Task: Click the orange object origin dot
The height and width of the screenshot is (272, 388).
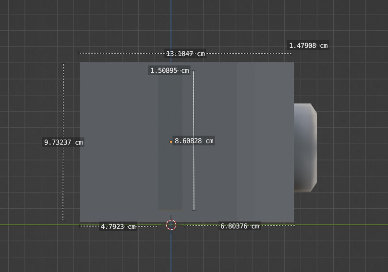Action: (171, 142)
